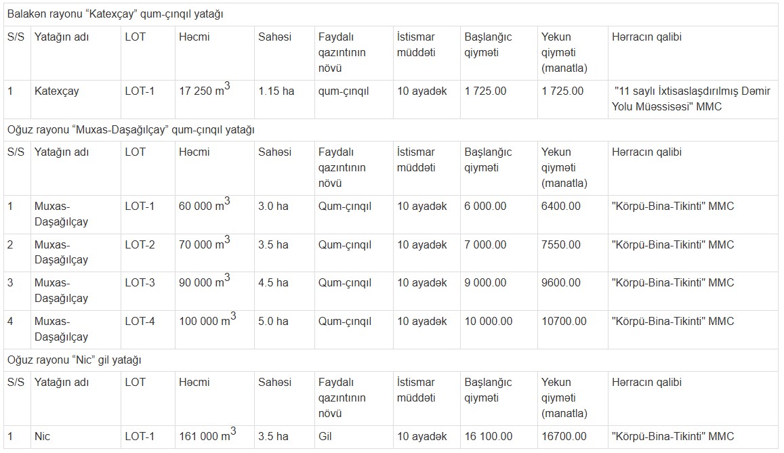Click the 9 000.00 starting price cell
Screen dimensions: 784x453
click(499, 291)
